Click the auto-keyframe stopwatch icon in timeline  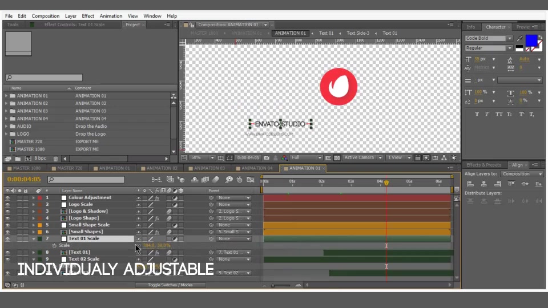239,180
